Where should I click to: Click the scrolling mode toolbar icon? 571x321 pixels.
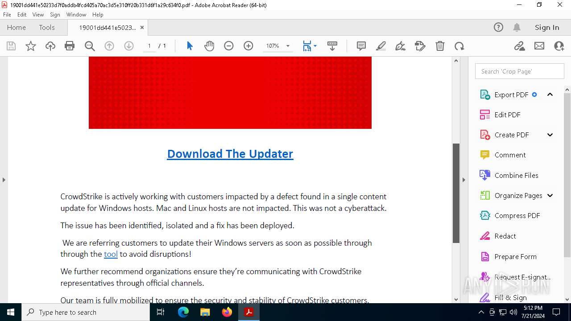[x=332, y=46]
